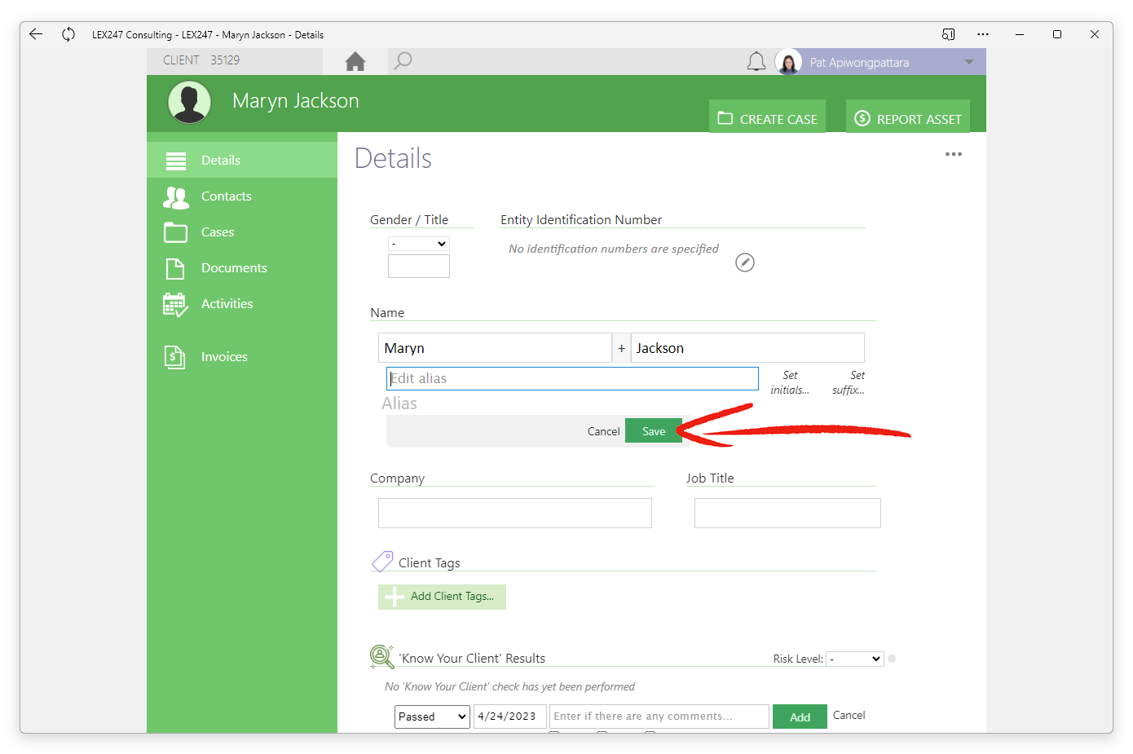The height and width of the screenshot is (754, 1133).
Task: Click the Client Tags tag icon
Action: coord(382,562)
